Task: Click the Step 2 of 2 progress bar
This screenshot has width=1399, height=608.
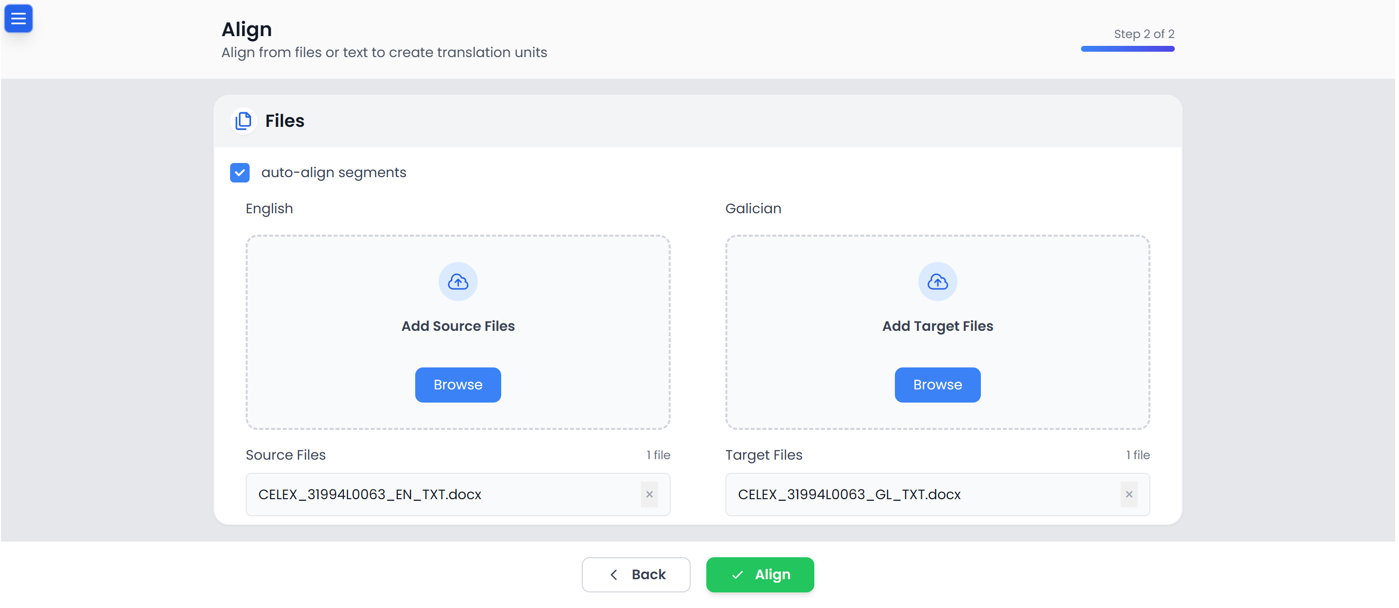Action: (1127, 49)
